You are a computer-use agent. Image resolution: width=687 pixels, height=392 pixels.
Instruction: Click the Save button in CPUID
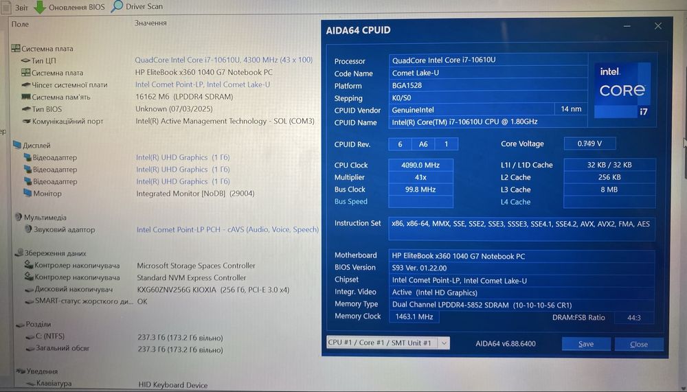click(x=586, y=344)
